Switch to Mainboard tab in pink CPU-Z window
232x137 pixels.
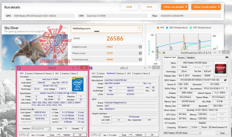pos(39,73)
